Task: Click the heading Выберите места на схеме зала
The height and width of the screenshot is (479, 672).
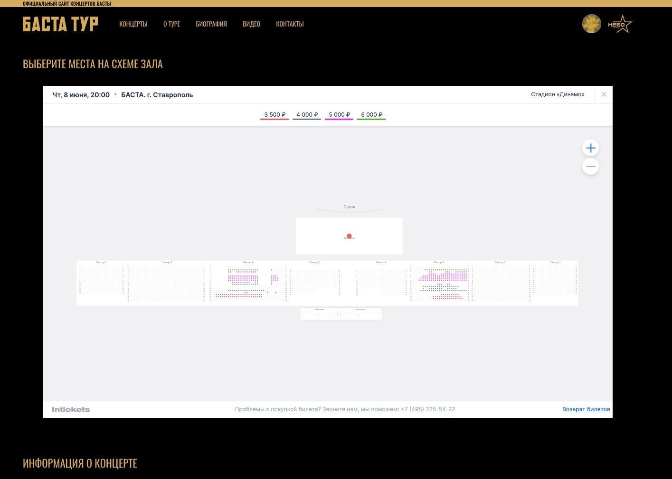Action: pyautogui.click(x=93, y=64)
